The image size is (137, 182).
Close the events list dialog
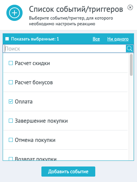[x=130, y=7]
